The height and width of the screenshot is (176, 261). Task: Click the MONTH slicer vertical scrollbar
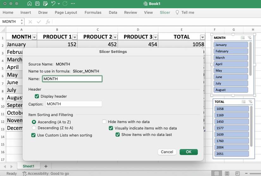[x=251, y=54]
